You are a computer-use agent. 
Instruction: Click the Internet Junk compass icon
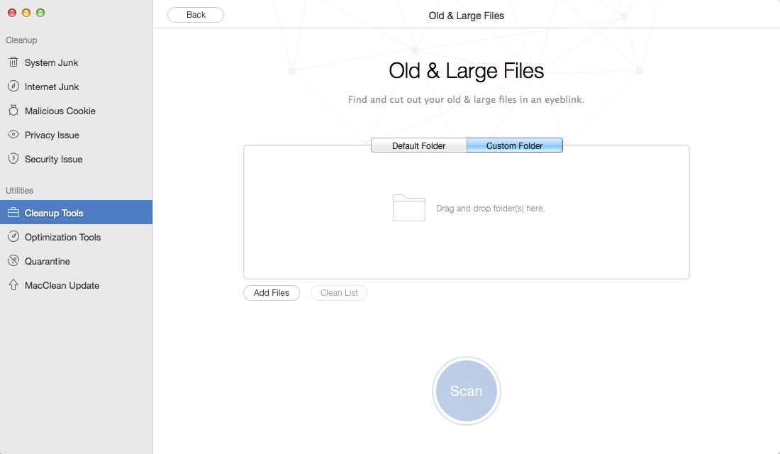13,86
